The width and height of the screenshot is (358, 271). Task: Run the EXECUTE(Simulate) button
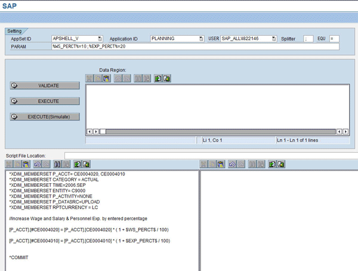point(45,117)
